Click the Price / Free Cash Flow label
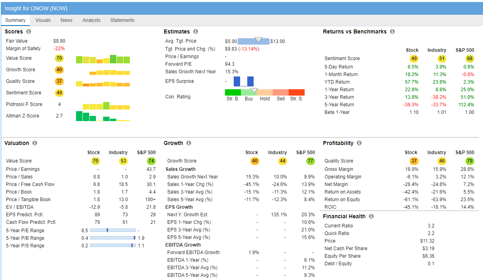The width and height of the screenshot is (483, 280). (x=30, y=184)
